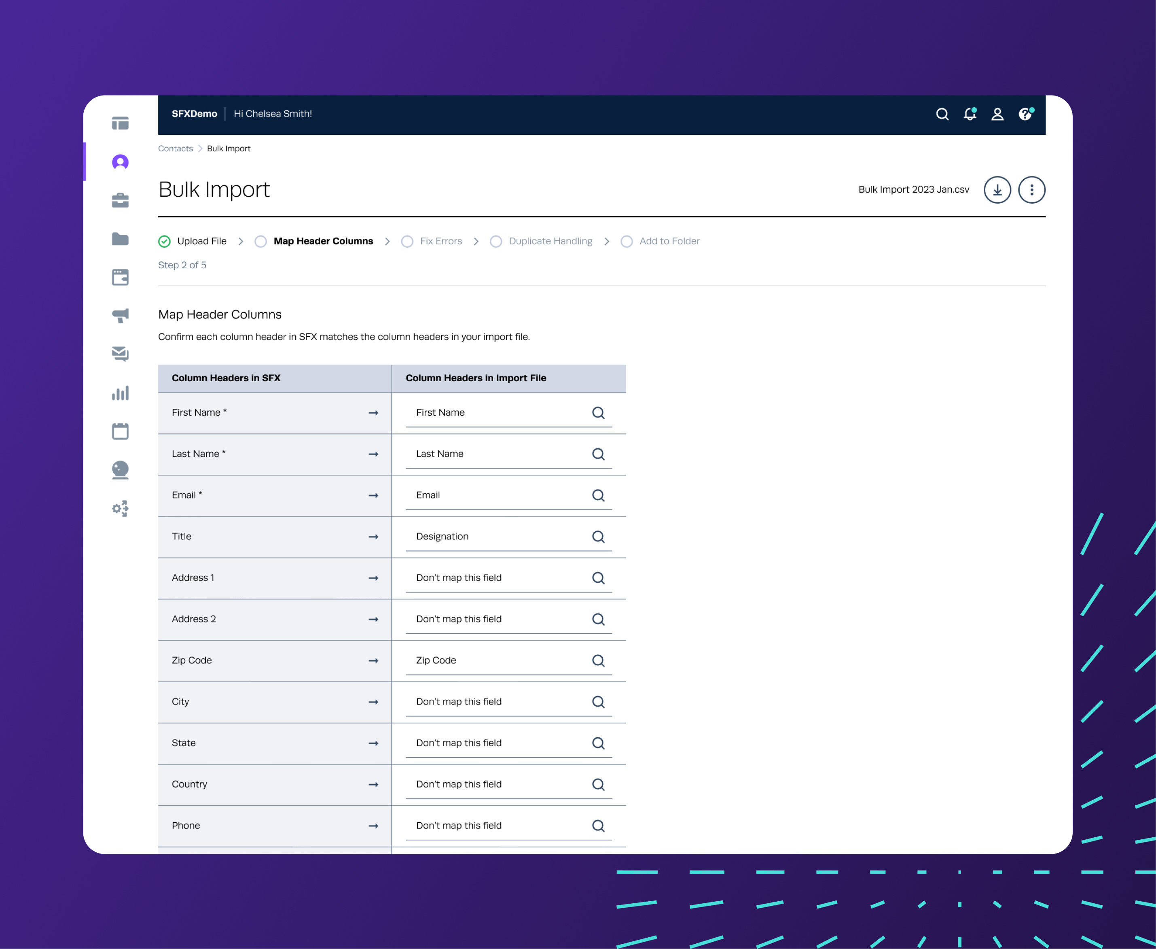This screenshot has height=949, width=1156.
Task: Select the Jobs briefcase icon
Action: click(120, 200)
